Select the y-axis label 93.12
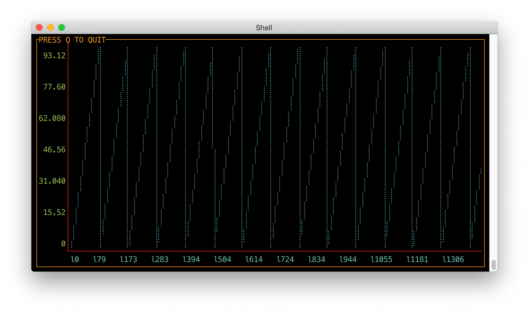 point(54,55)
